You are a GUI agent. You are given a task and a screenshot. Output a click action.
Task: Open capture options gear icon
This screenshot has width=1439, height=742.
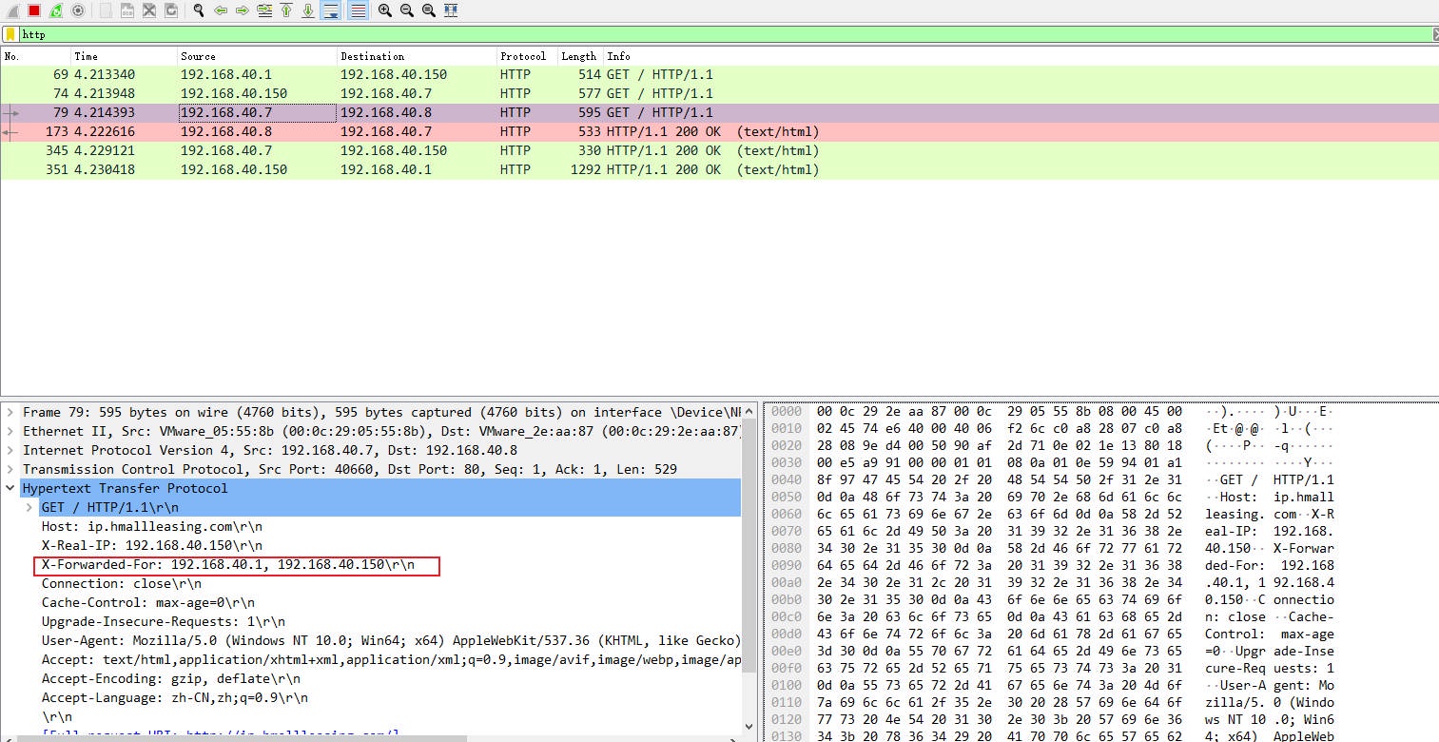click(78, 10)
